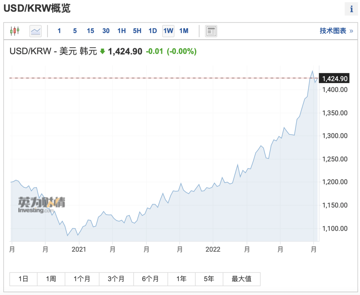Click the green down arrow indicator
Image resolution: width=360 pixels, height=295 pixels.
(103, 51)
